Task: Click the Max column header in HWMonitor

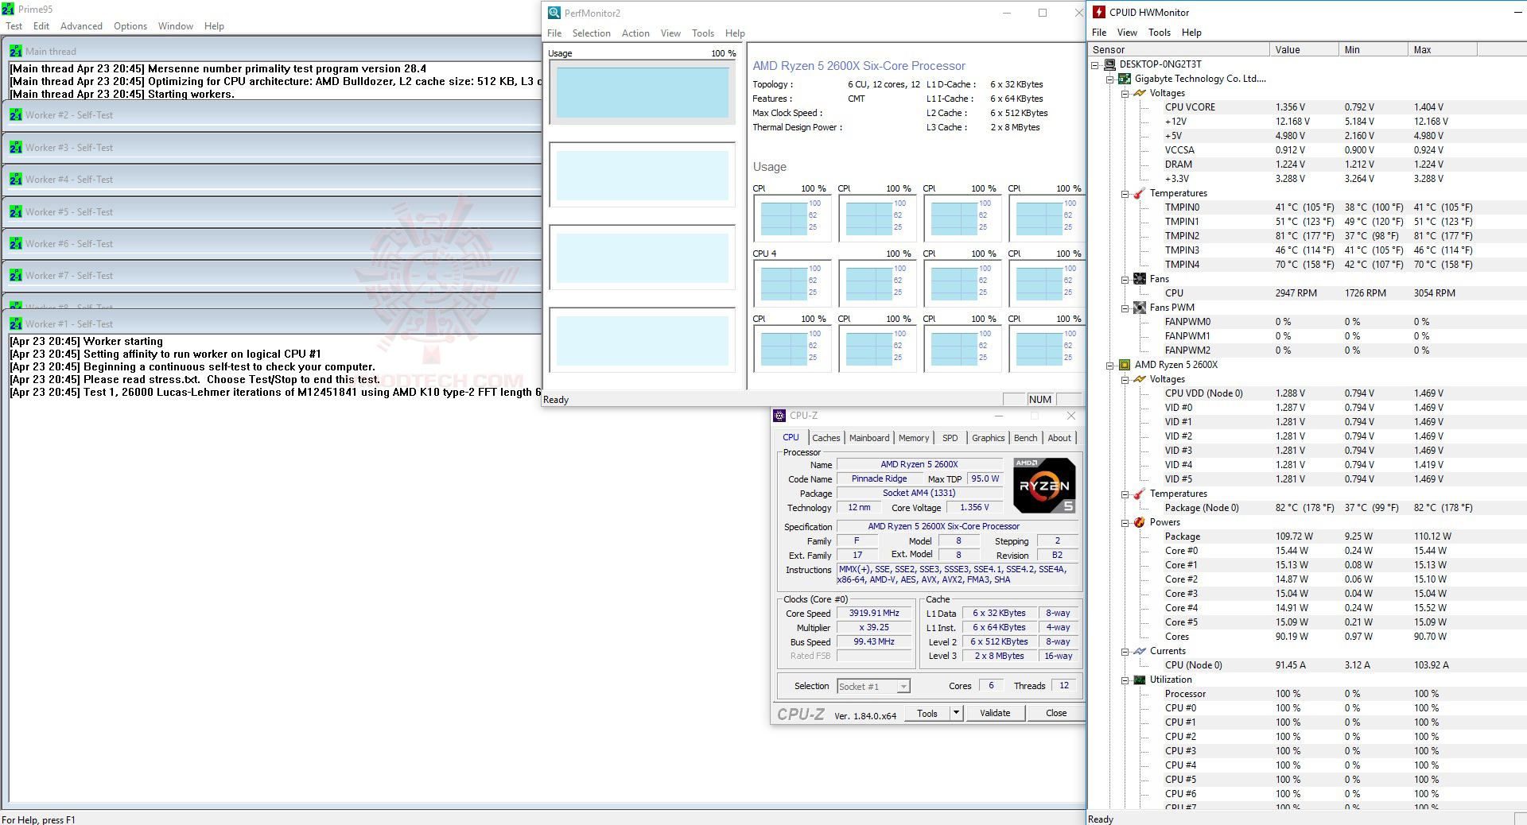Action: (x=1443, y=50)
